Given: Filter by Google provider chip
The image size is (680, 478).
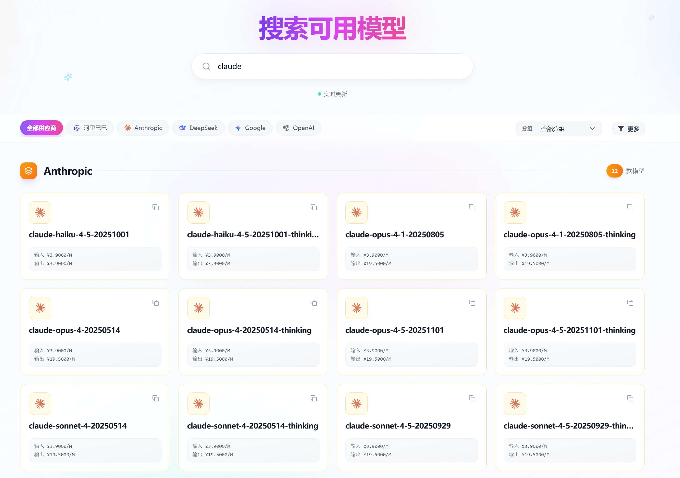Looking at the screenshot, I should (250, 128).
